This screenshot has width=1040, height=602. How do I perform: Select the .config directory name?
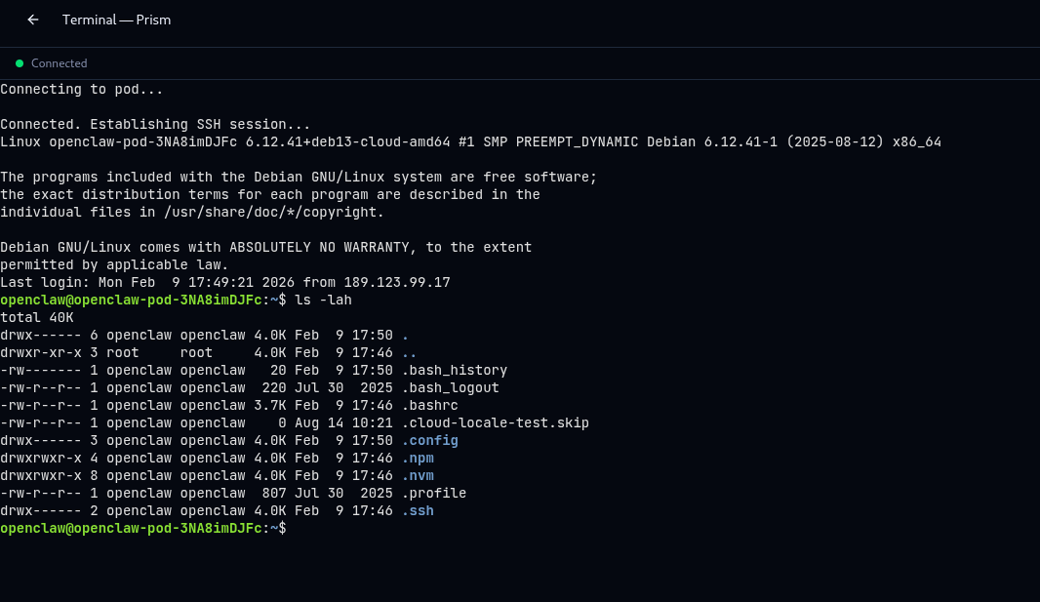429,440
